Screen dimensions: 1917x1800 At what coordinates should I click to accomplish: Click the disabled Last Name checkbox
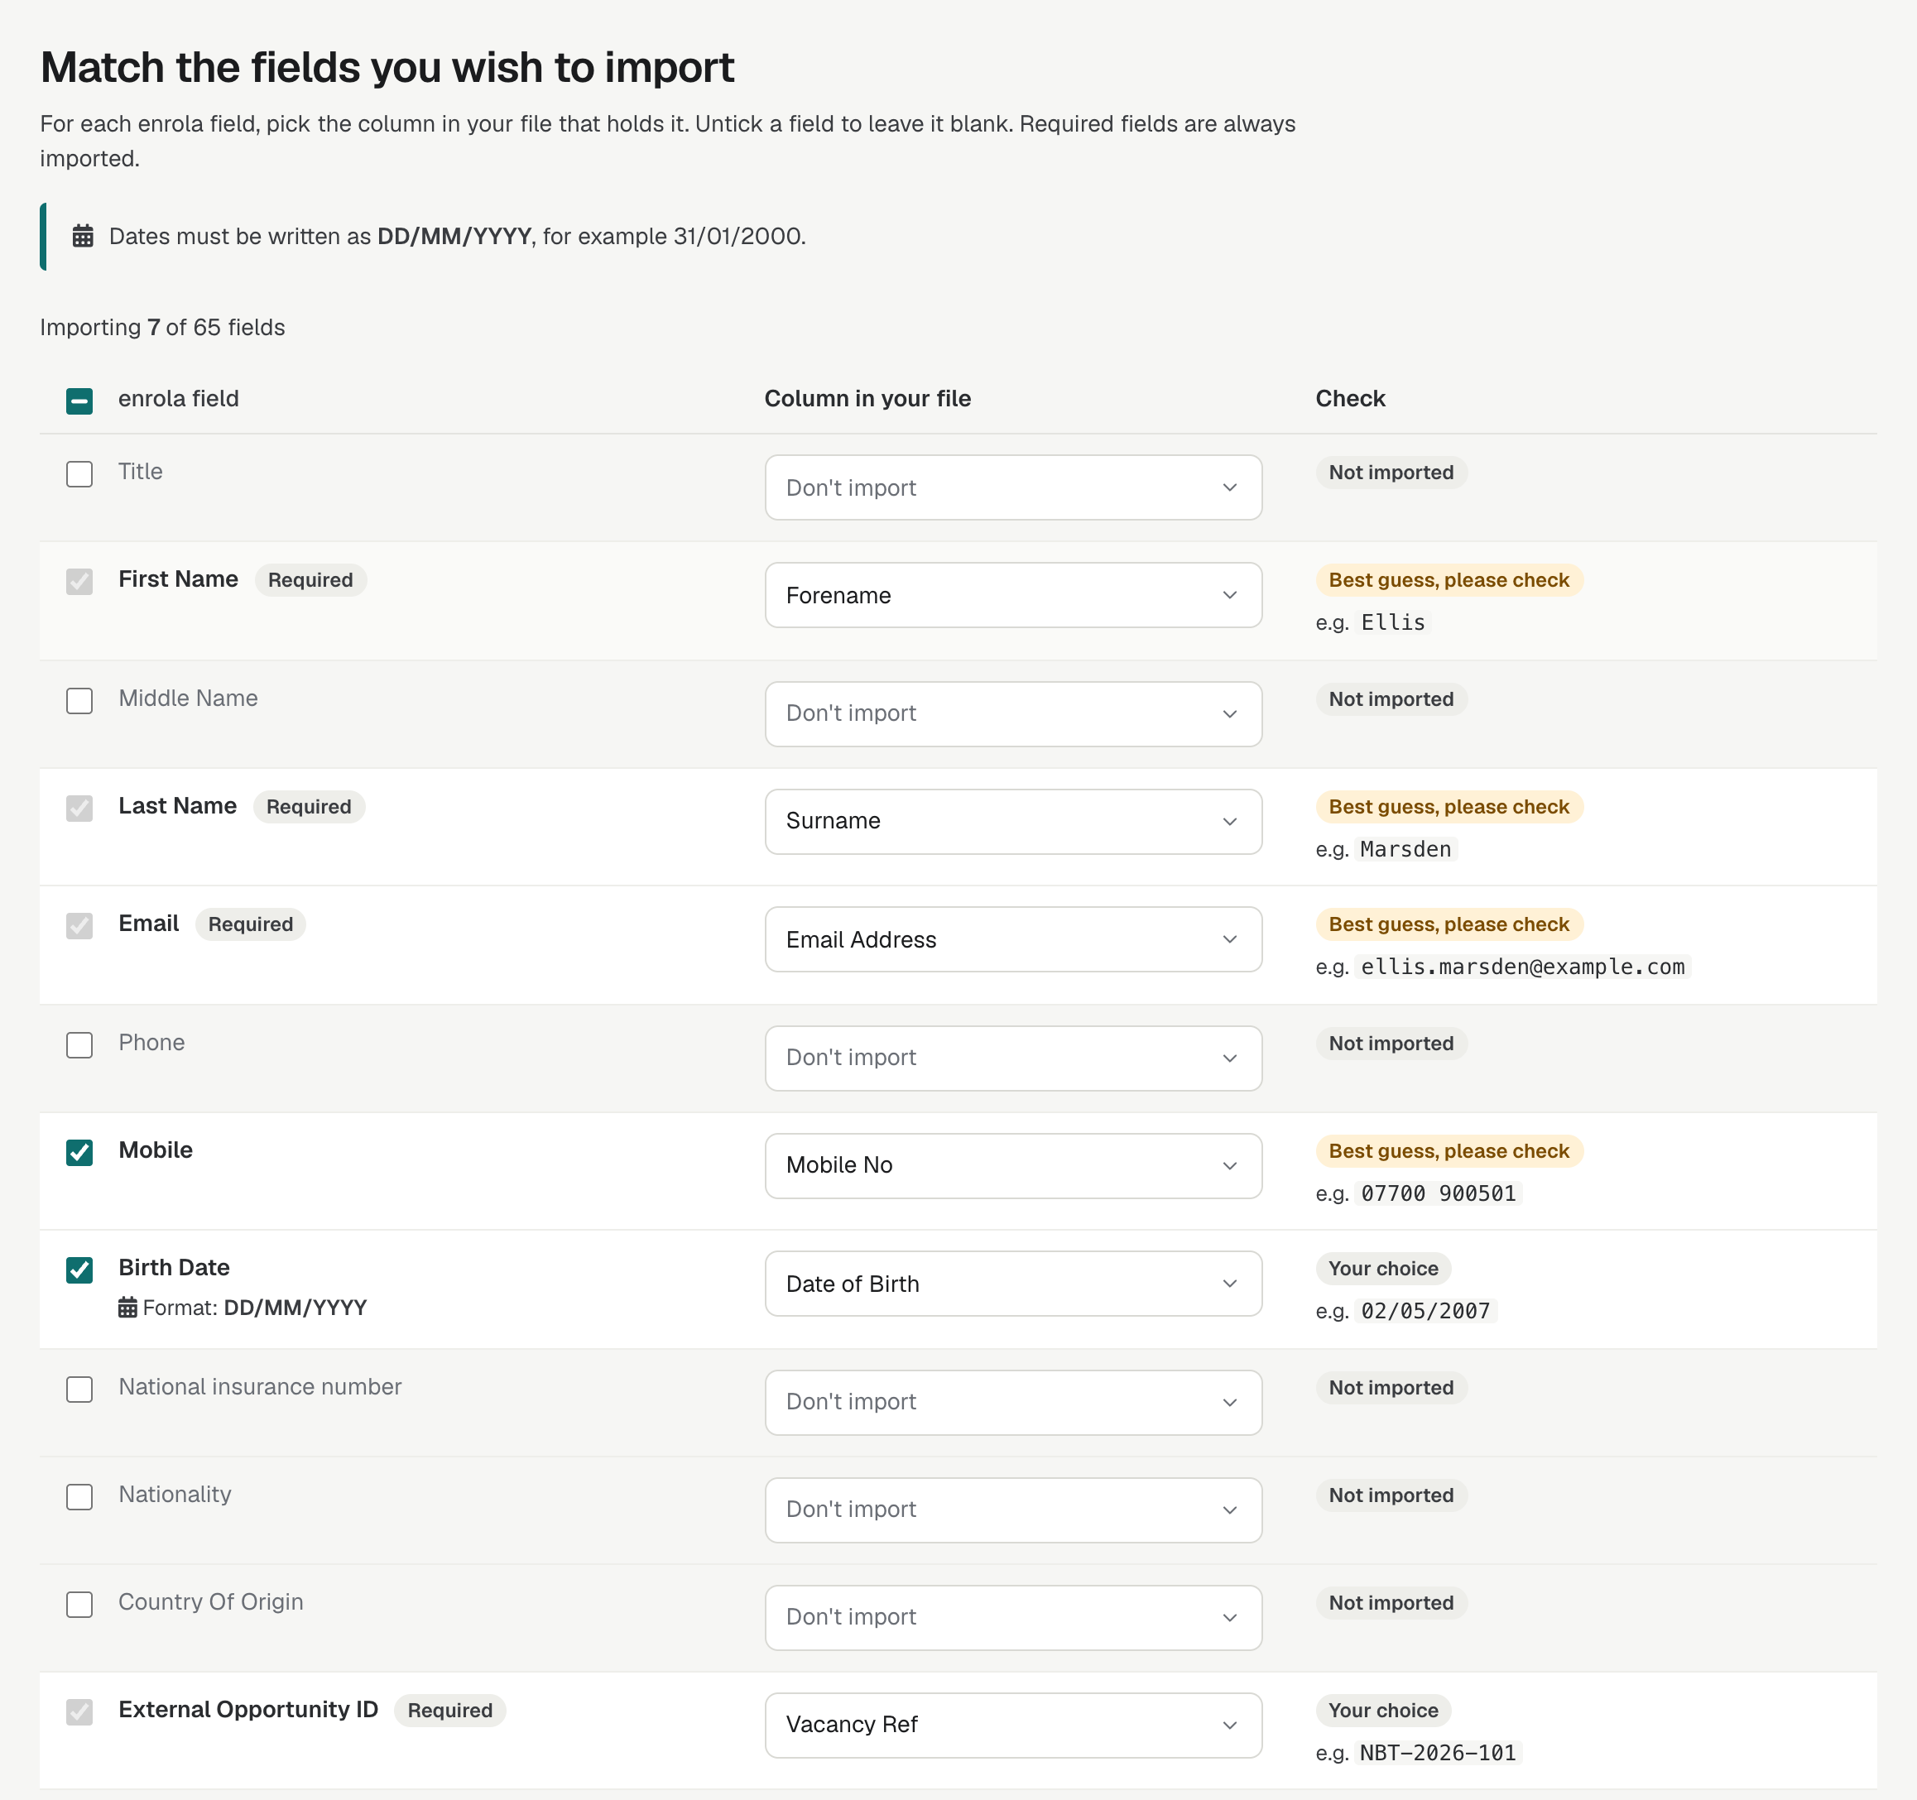(80, 809)
